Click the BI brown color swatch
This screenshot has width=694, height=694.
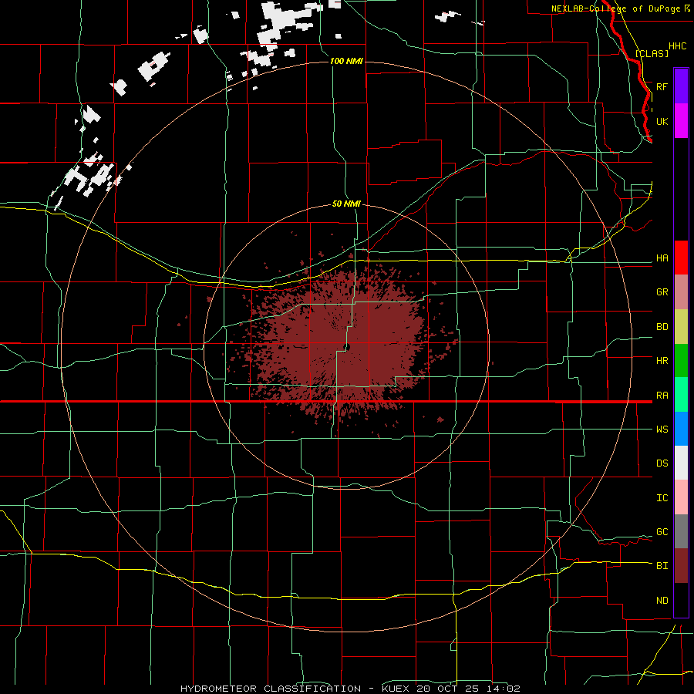coord(681,566)
